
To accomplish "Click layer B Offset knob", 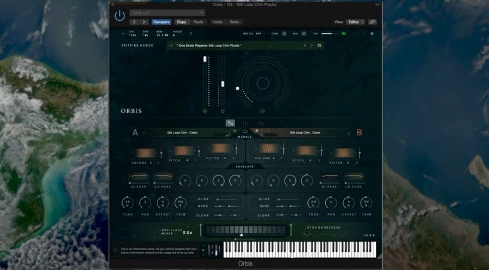I will [x=349, y=203].
